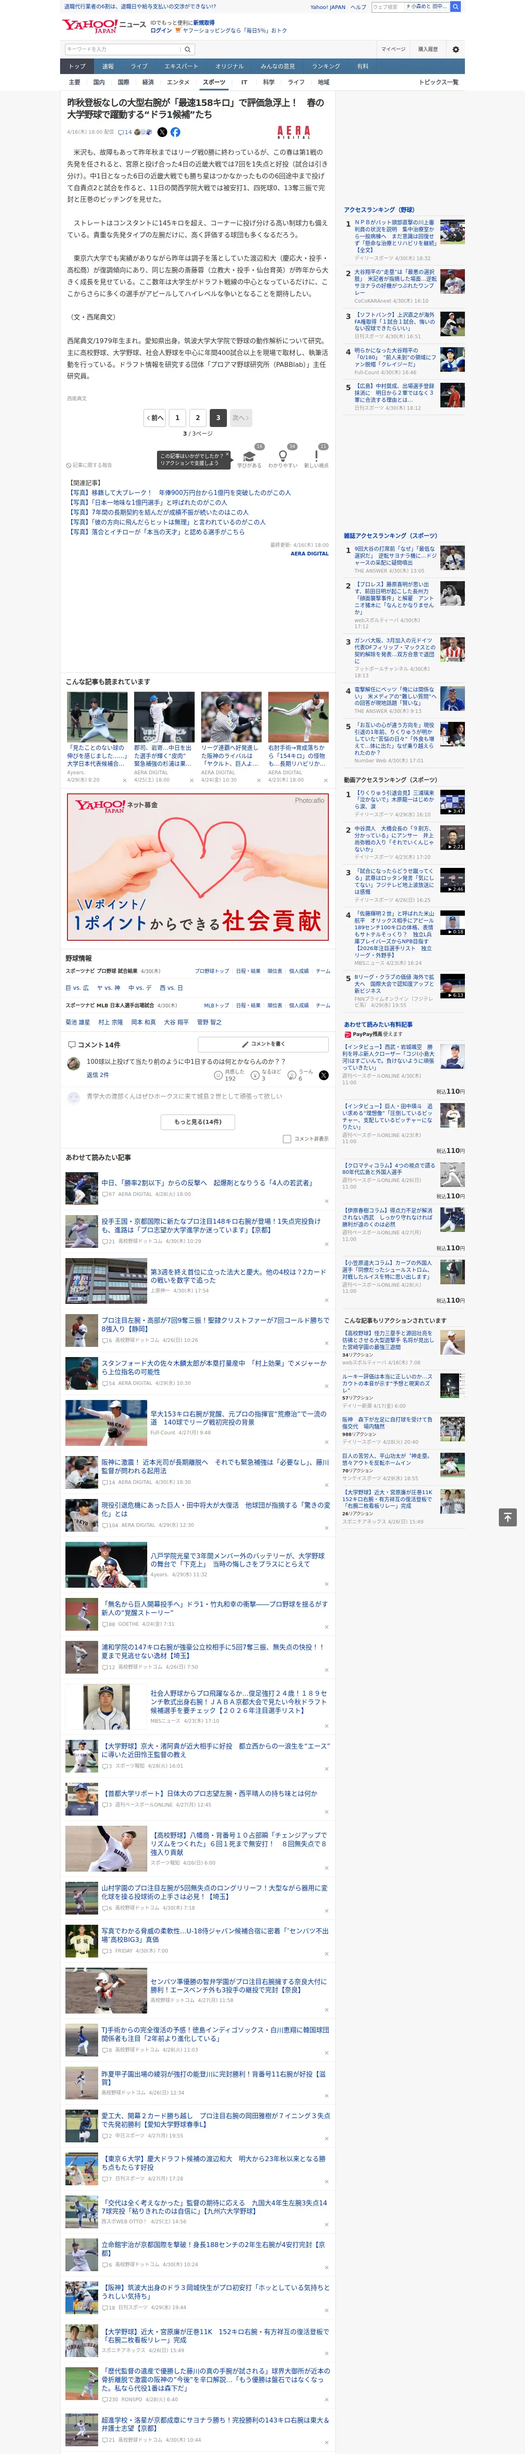
Task: Click the 菊池 雄星 player link
Action: tap(78, 1021)
